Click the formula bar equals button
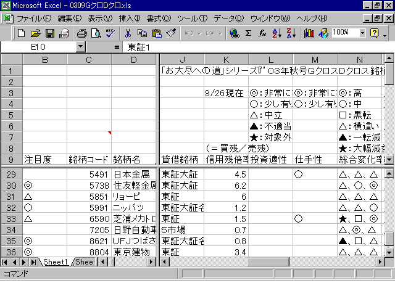This screenshot has width=395, height=296. 117,47
